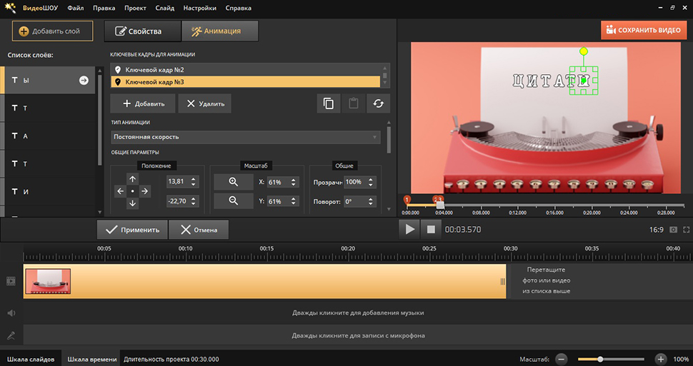The image size is (693, 366).
Task: Open the Справка menu
Action: click(238, 8)
